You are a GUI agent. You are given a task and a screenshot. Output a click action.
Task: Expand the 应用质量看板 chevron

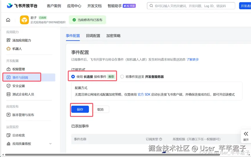51,144
